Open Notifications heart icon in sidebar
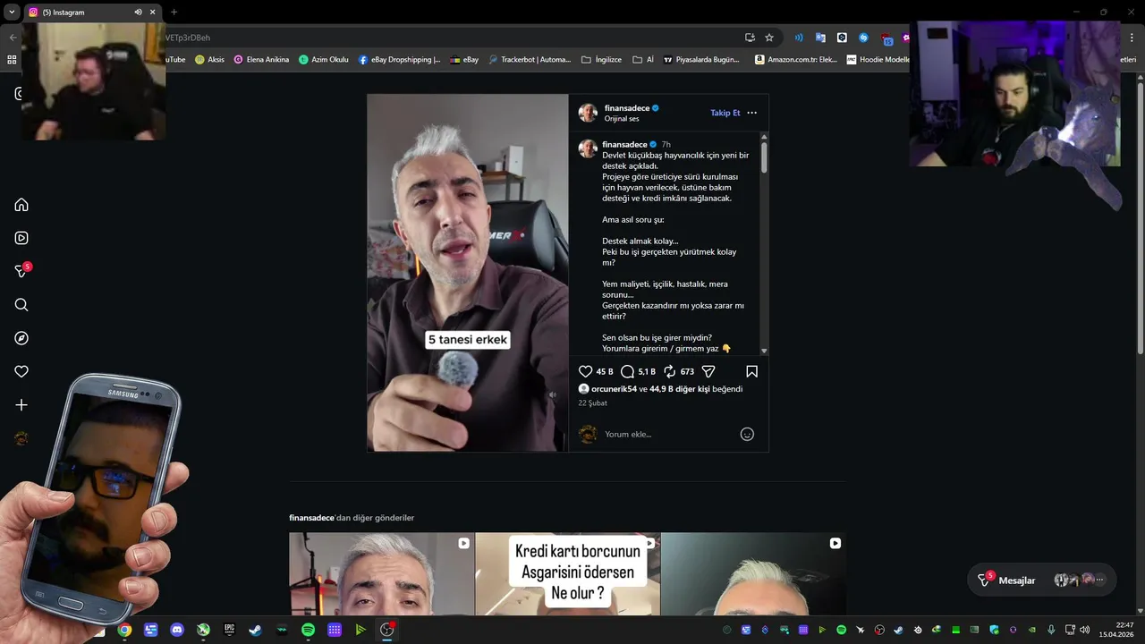The width and height of the screenshot is (1145, 644). 21,371
